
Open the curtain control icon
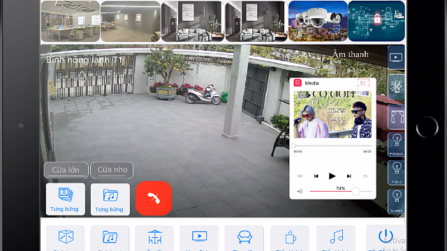tap(397, 116)
